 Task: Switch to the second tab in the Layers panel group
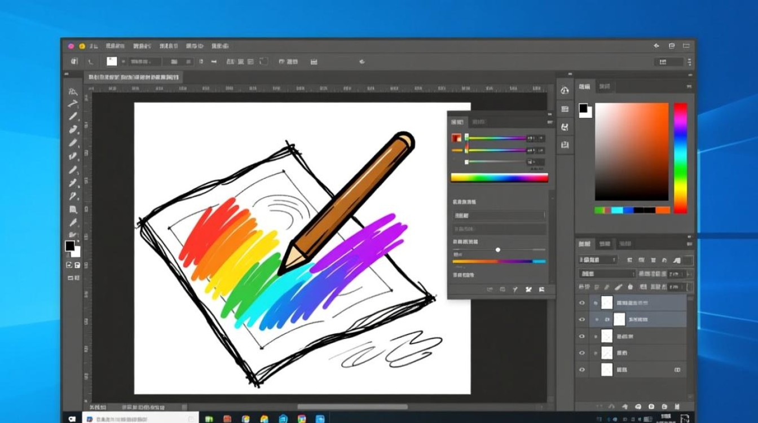pos(606,243)
